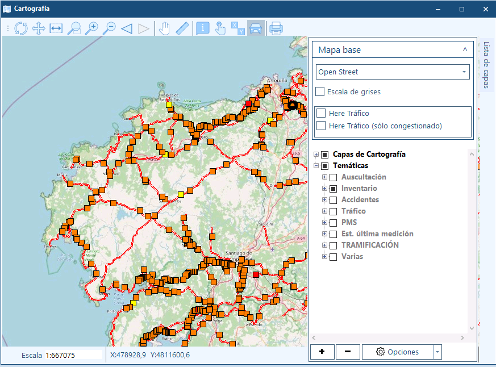
Task: Check the Here Tráfico option
Action: pyautogui.click(x=322, y=114)
